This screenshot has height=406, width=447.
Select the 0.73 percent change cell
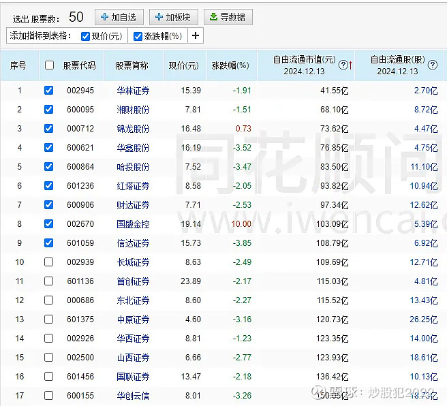[x=243, y=129]
